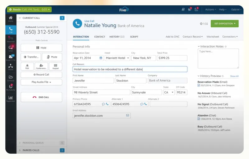Open Contacts in the sidebar

(11, 78)
